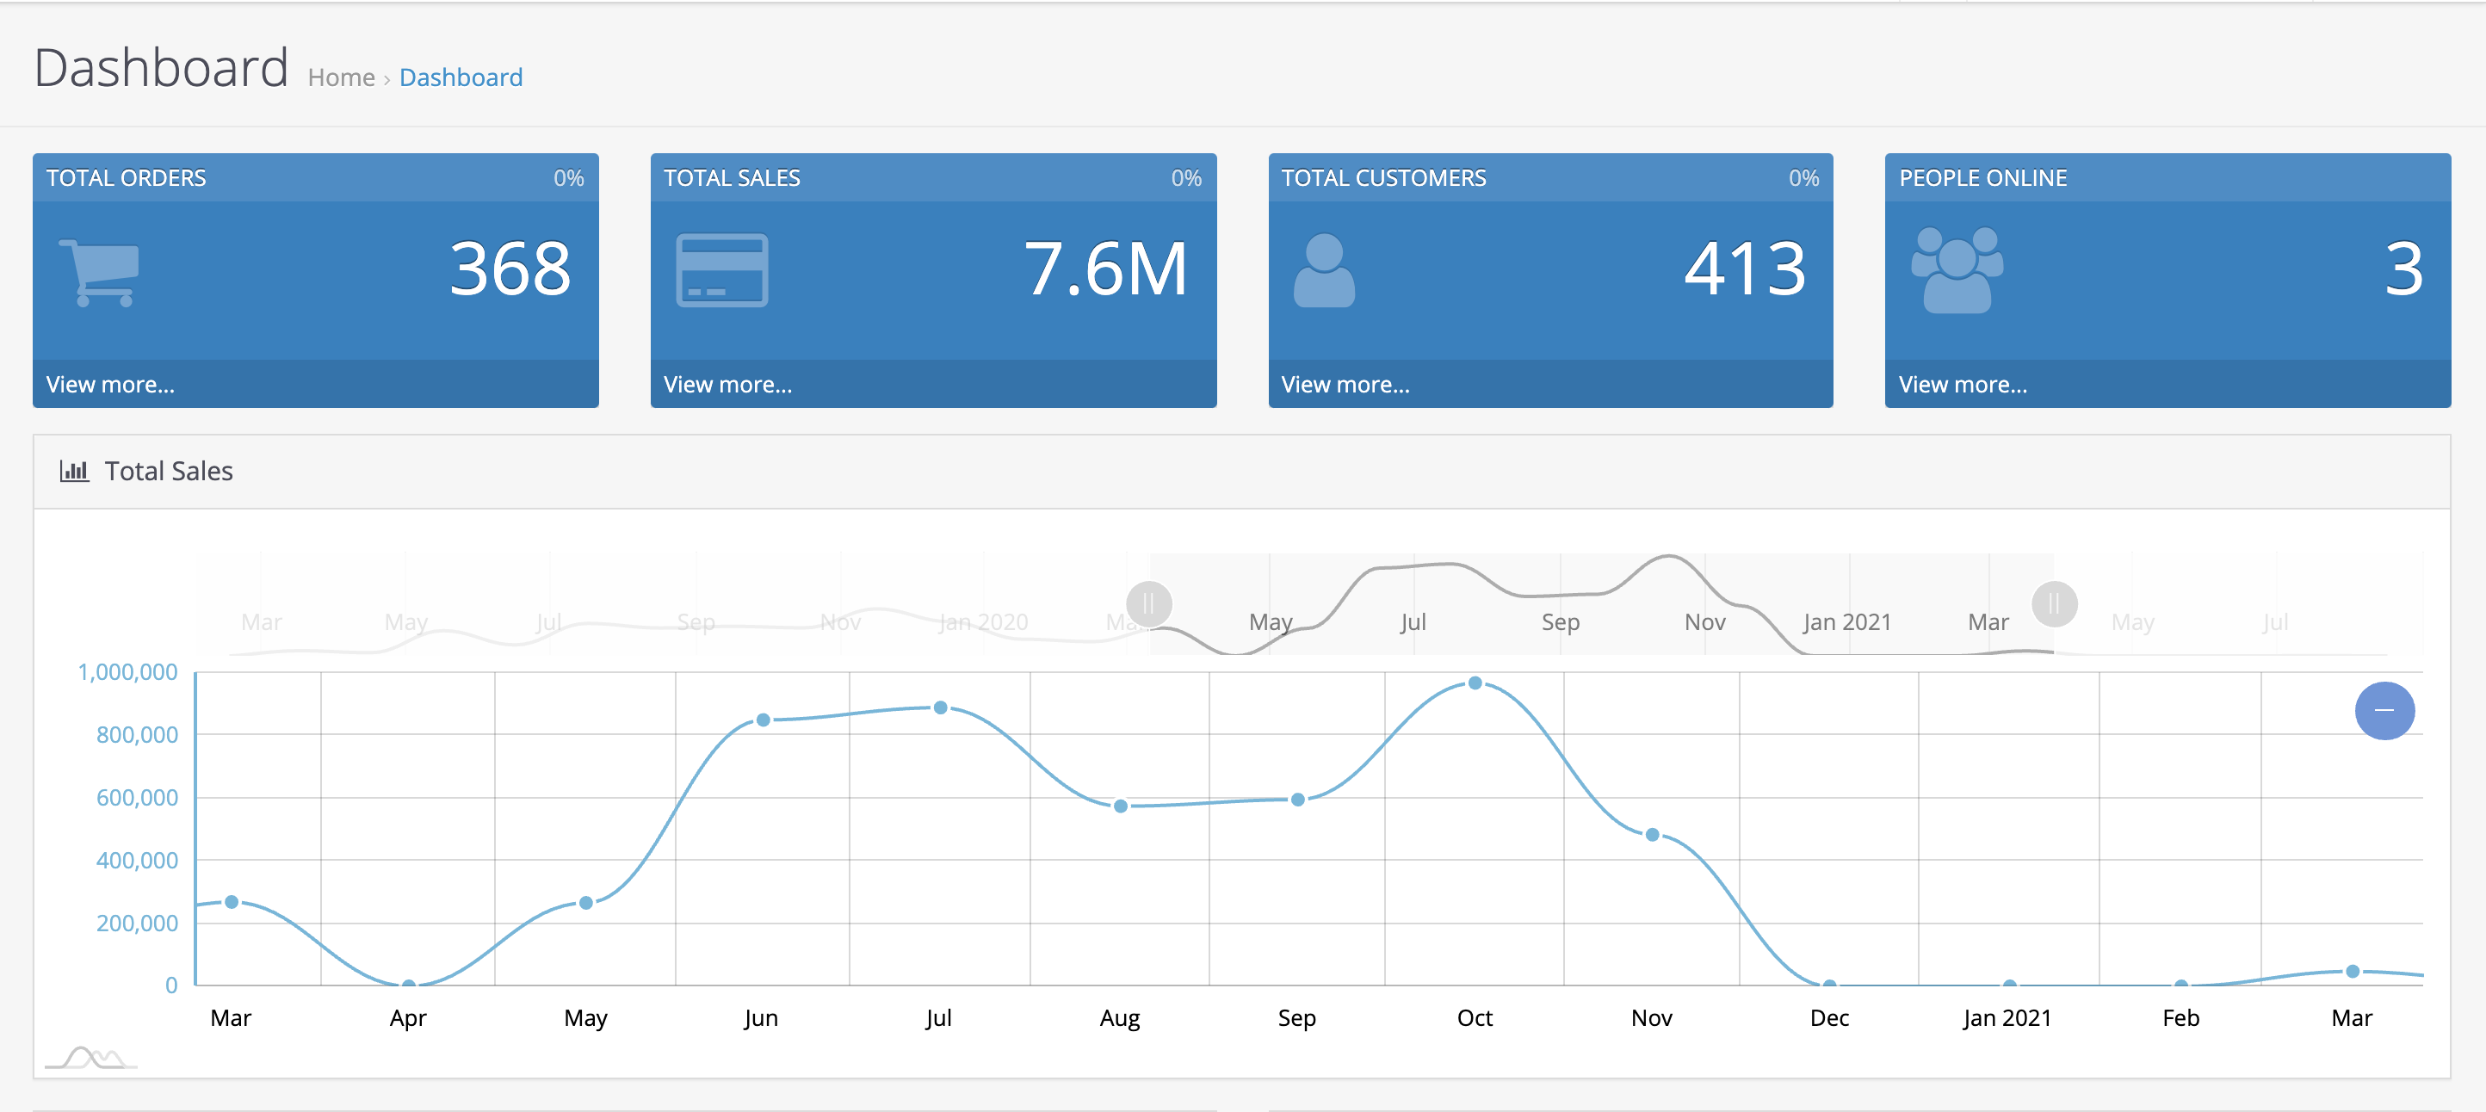Click the Aug x-axis label
The height and width of the screenshot is (1112, 2486).
tap(1119, 1018)
